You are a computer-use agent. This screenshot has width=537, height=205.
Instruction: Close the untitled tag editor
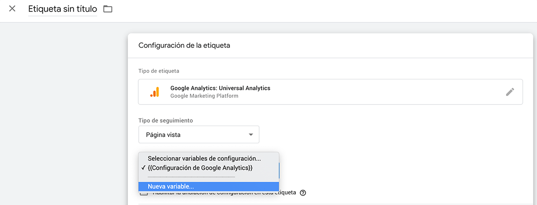coord(12,8)
